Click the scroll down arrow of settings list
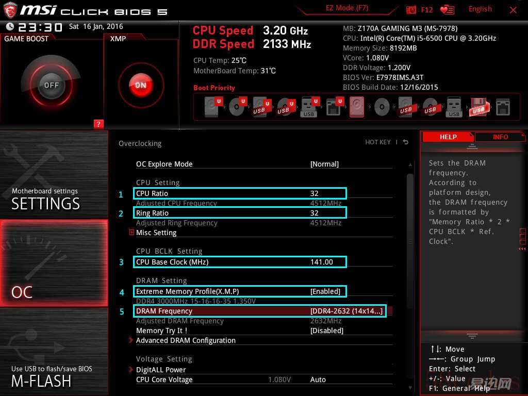This screenshot has height=396, width=528. click(410, 388)
